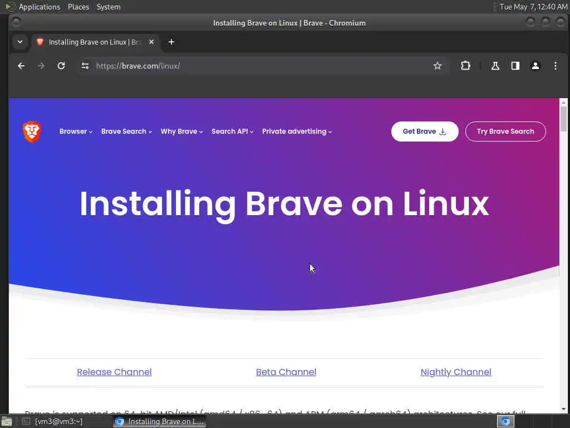Open Chrome Labs flask icon
Screen dimensions: 570x428
(x=495, y=66)
